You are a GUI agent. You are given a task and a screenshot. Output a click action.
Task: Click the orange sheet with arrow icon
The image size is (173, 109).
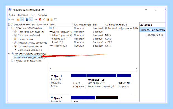click(48, 19)
